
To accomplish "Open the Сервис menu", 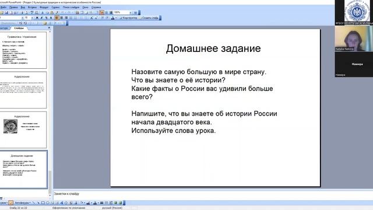I will point(55,8).
